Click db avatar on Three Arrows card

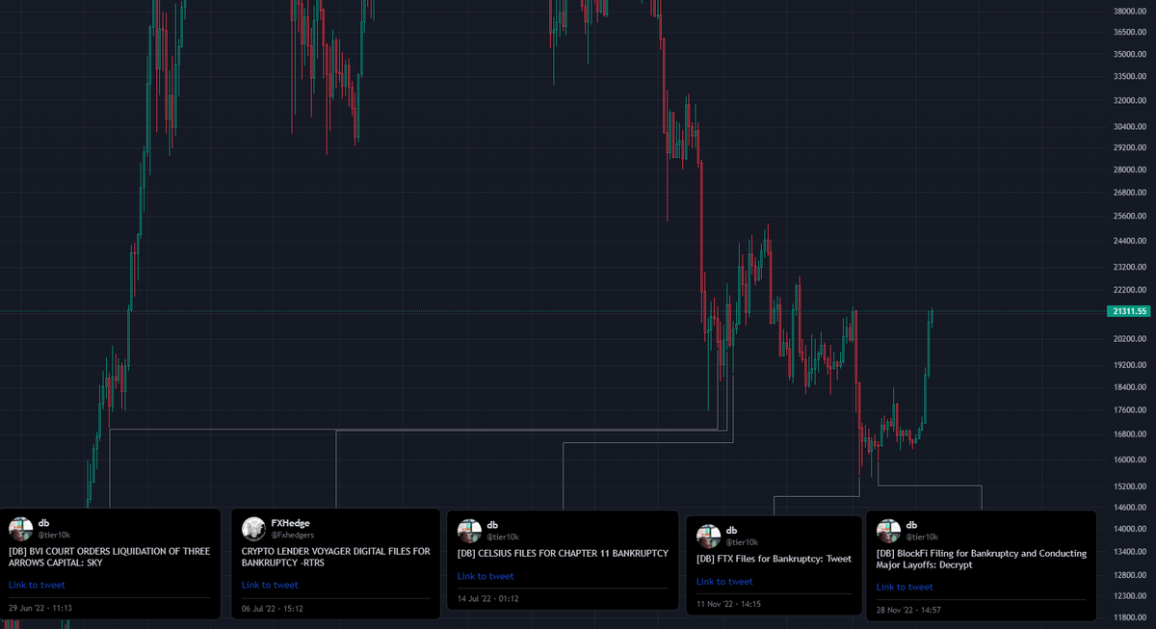click(20, 528)
